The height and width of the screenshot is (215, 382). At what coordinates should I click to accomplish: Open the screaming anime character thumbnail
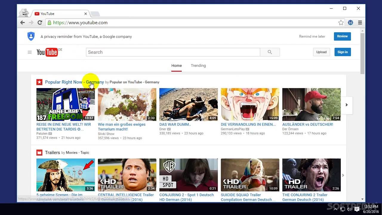pos(250,105)
